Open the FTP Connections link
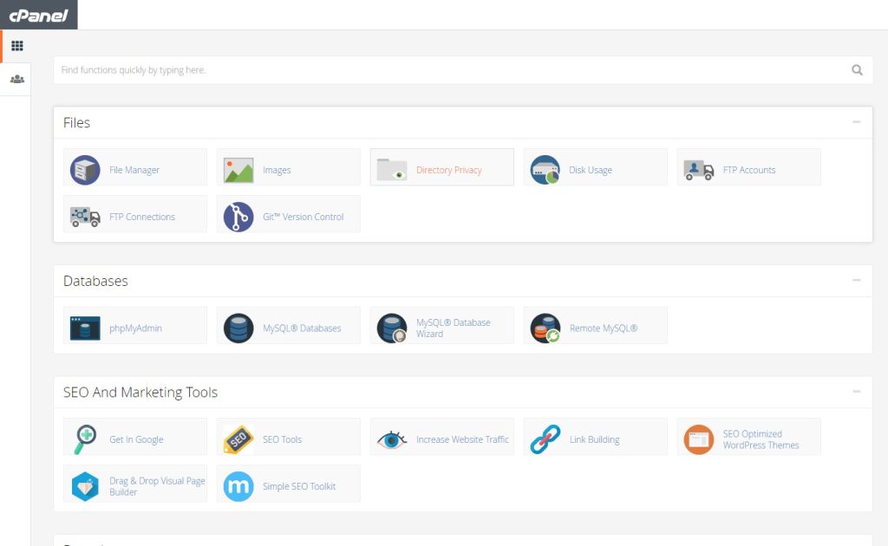This screenshot has height=546, width=888. [x=142, y=217]
